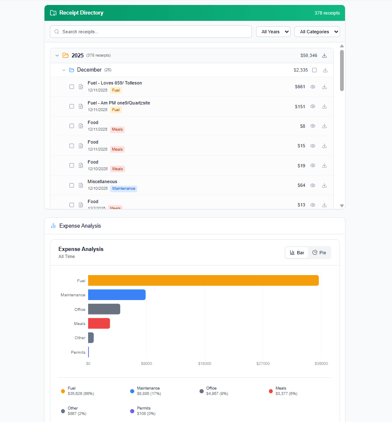Click the file icon for the Miscellaneous receipt

tap(81, 185)
